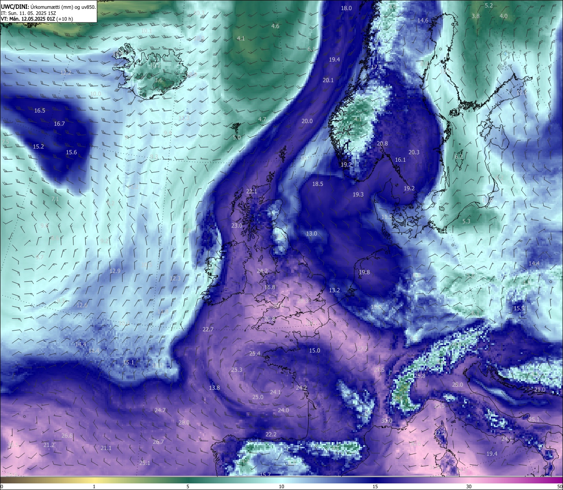Click the map value '19.3'
This screenshot has height=490, width=563.
click(358, 195)
